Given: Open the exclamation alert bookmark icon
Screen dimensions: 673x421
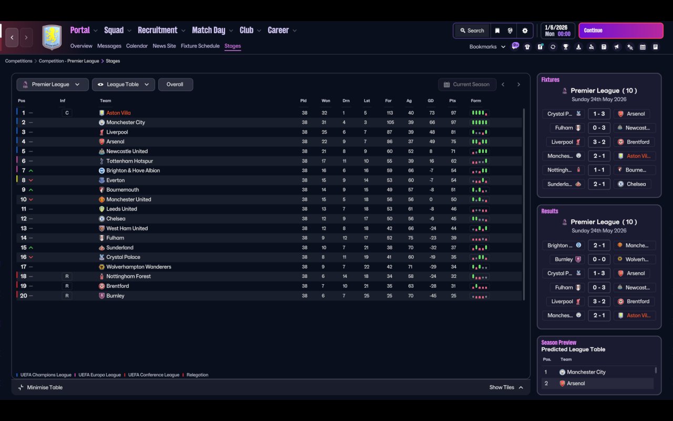Looking at the screenshot, I should tap(540, 47).
